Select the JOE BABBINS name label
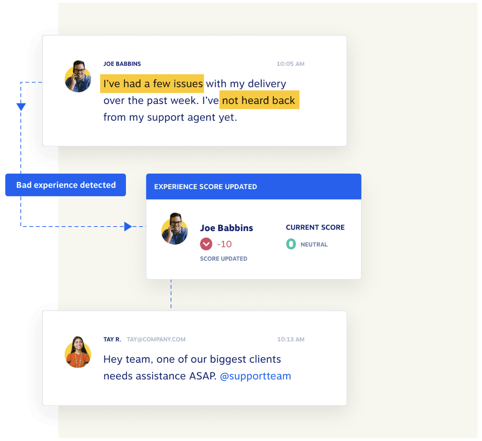Image resolution: width=482 pixels, height=441 pixels. pyautogui.click(x=121, y=64)
